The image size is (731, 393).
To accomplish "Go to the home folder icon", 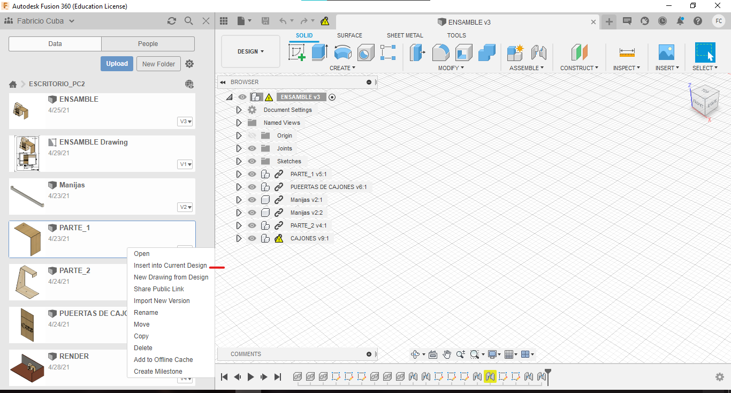I will [x=13, y=84].
